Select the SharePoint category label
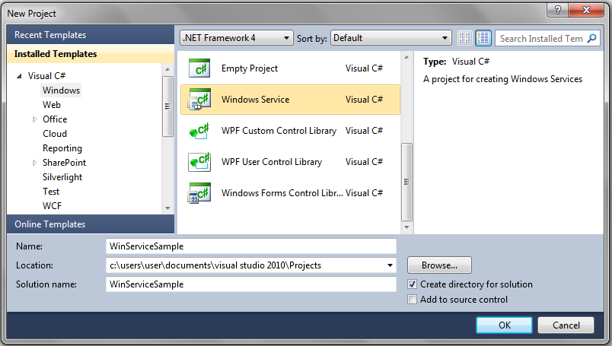 pos(65,163)
